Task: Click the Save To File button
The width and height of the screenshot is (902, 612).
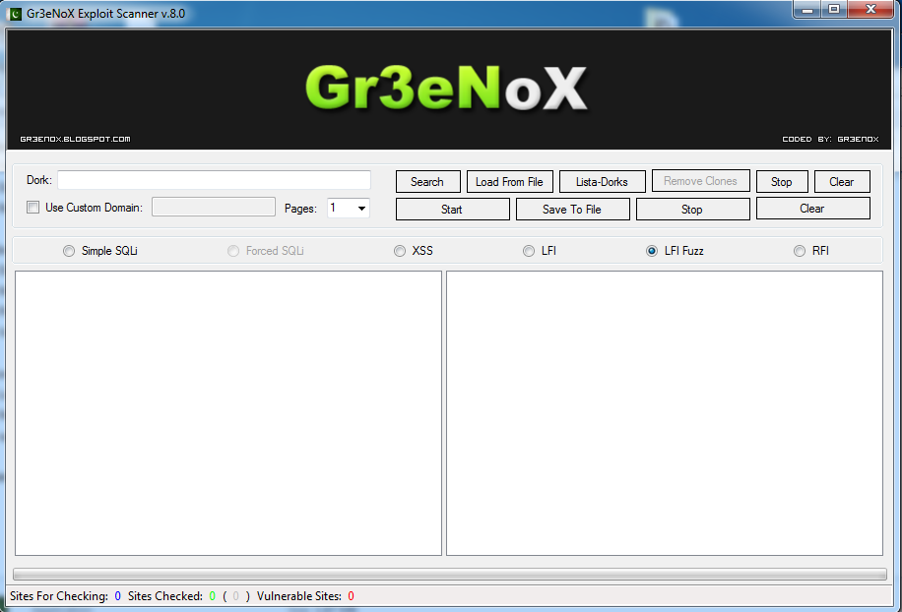Action: (x=572, y=209)
